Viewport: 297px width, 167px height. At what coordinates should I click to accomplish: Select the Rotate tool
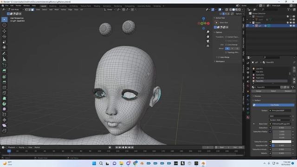(x=4, y=37)
